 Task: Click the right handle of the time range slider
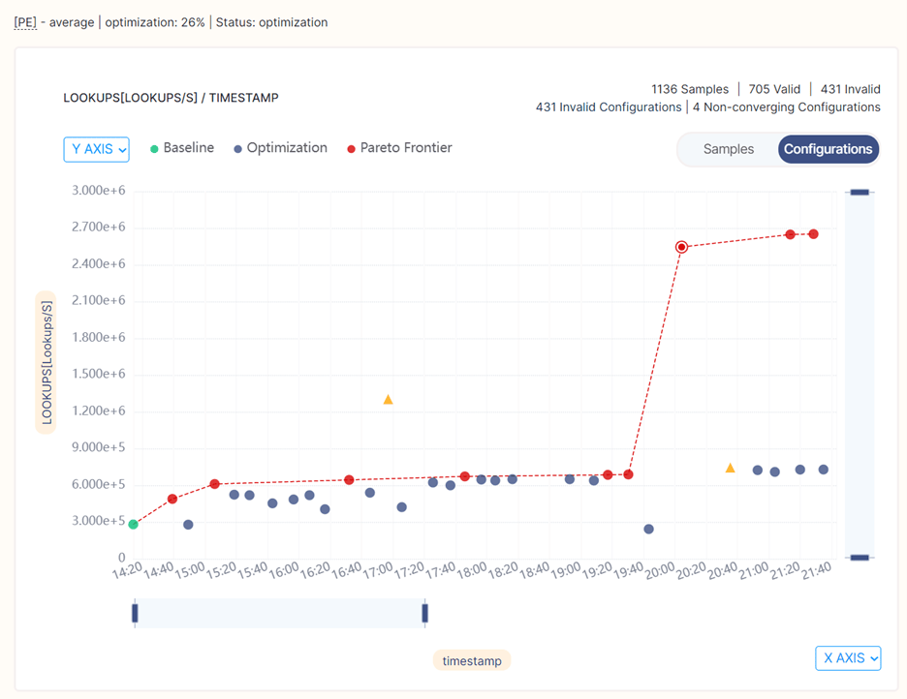pyautogui.click(x=424, y=613)
